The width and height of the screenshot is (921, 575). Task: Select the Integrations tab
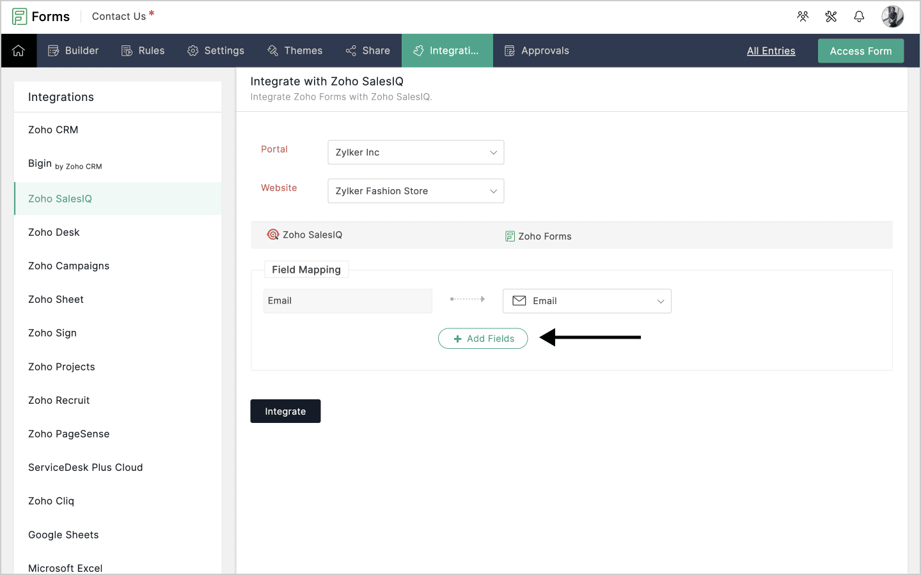(x=447, y=50)
